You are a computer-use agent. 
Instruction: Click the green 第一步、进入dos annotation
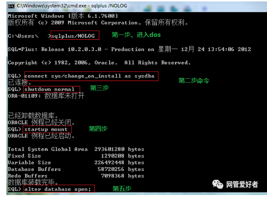pyautogui.click(x=136, y=35)
